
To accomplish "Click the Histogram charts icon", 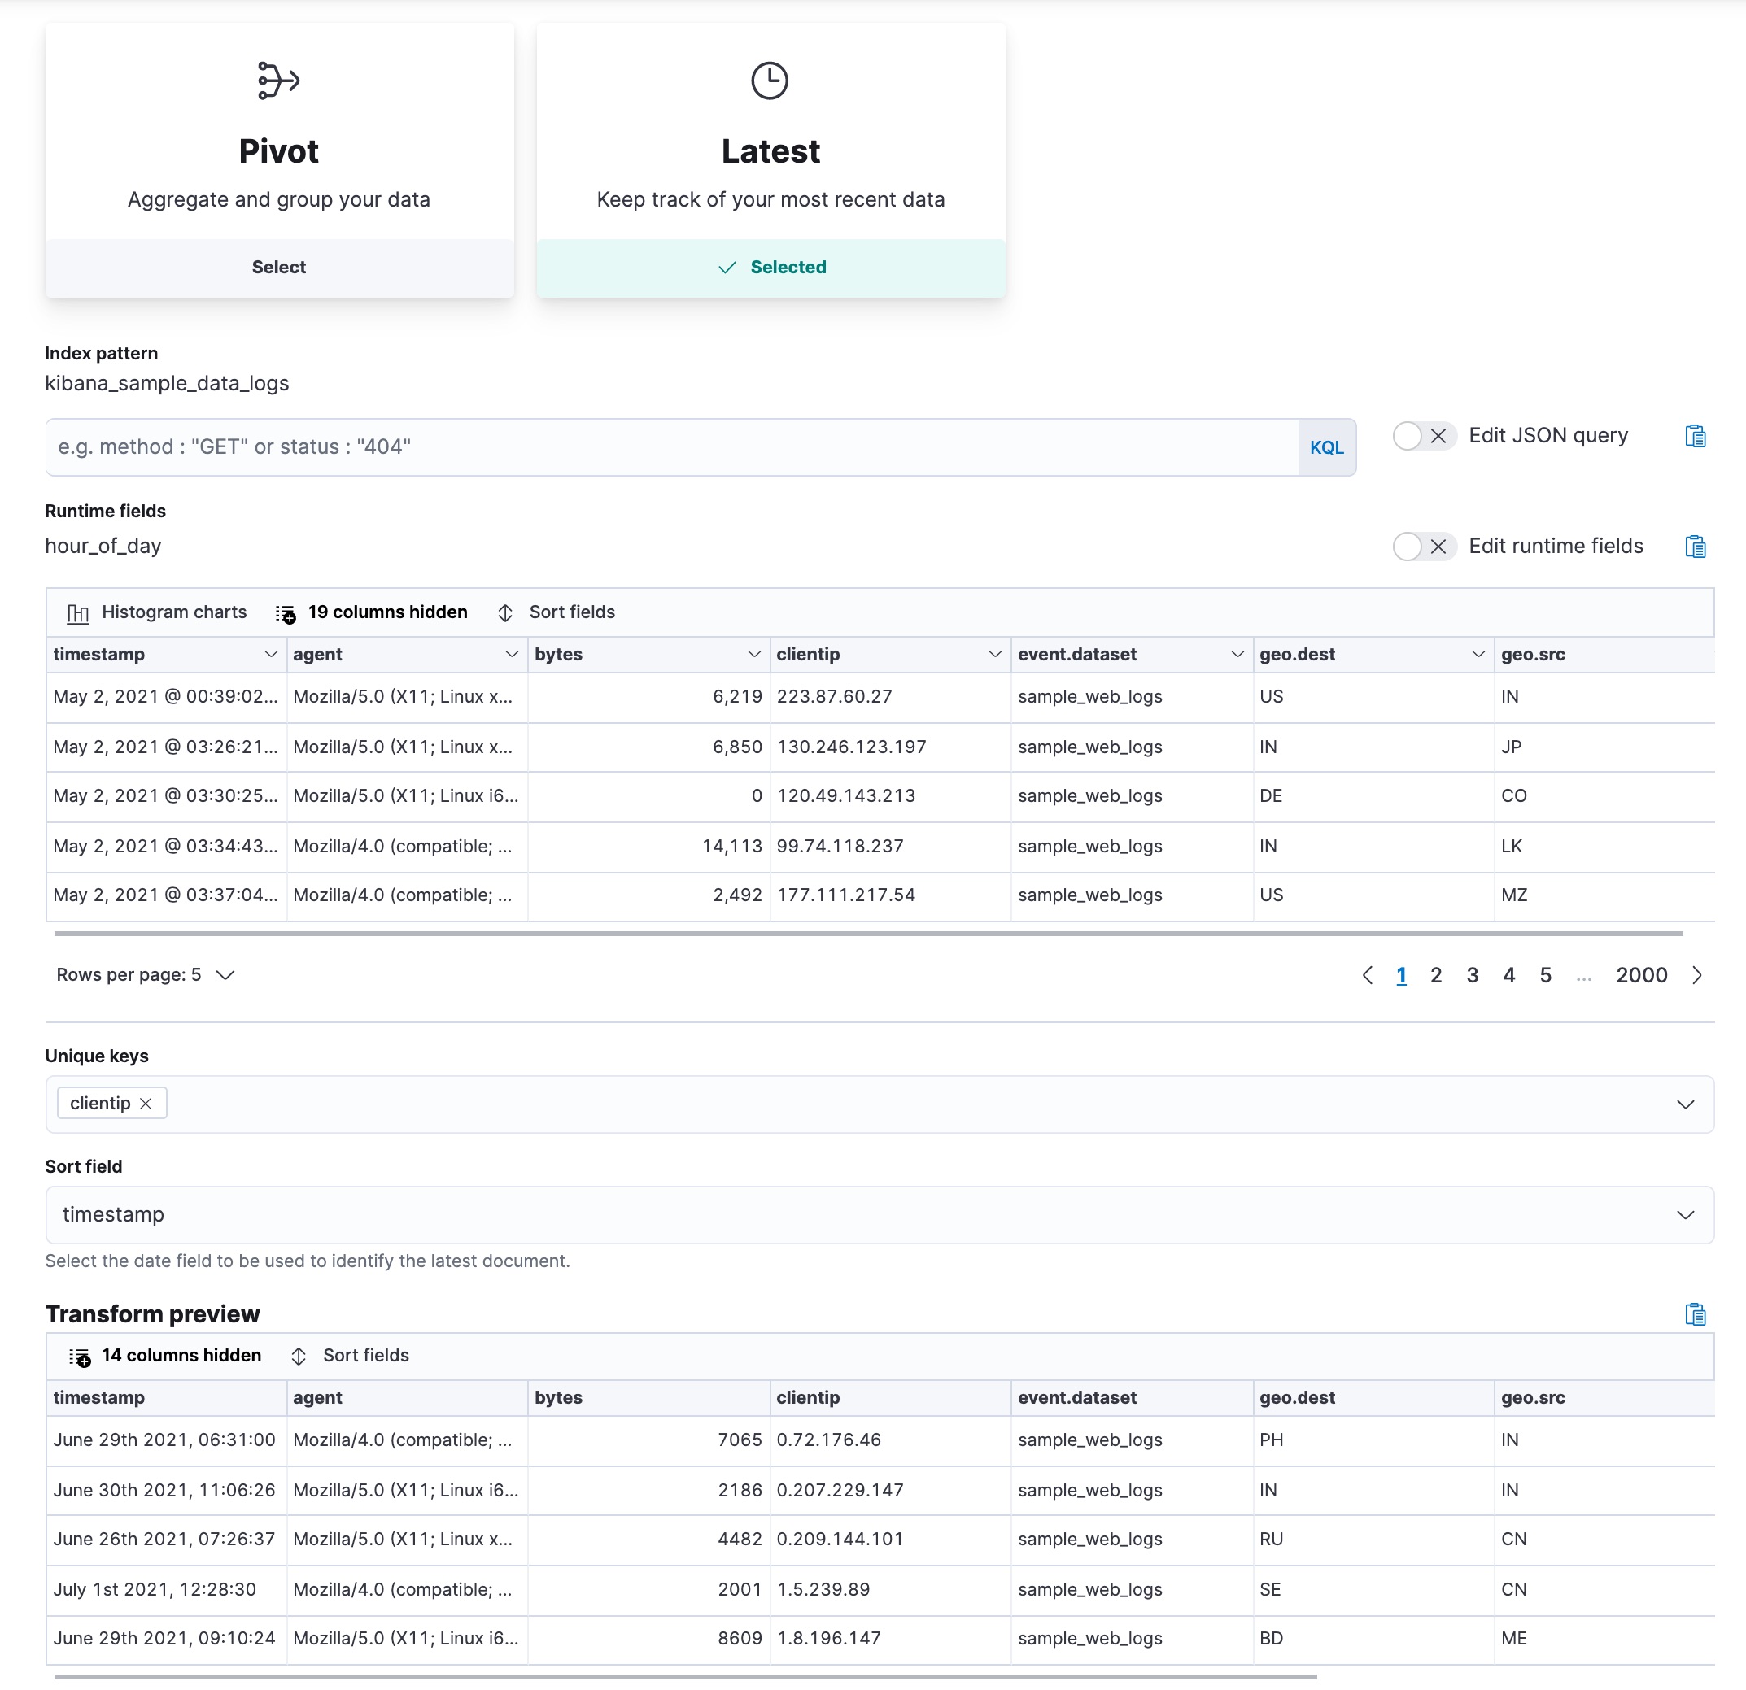I will point(77,612).
